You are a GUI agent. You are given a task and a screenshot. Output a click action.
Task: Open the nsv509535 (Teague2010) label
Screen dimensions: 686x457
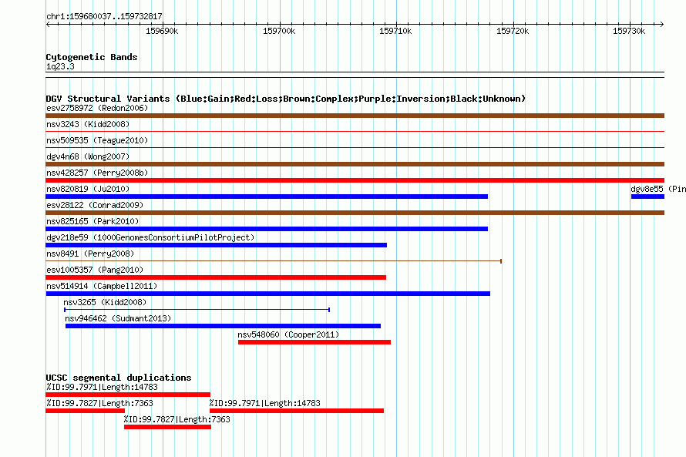97,140
